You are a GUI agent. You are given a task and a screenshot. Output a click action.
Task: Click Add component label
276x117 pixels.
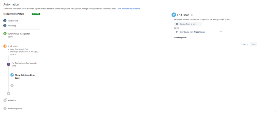coord(15,108)
